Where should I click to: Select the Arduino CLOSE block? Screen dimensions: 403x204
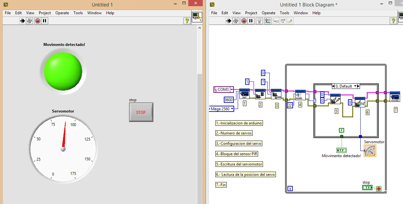(395, 97)
